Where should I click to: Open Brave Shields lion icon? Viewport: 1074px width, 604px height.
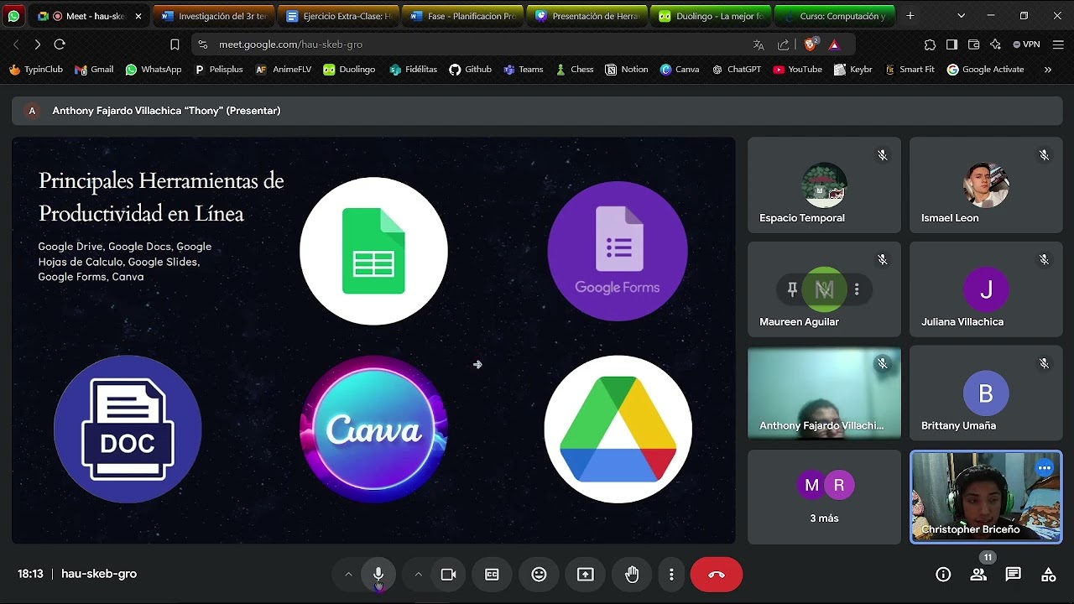click(x=811, y=44)
